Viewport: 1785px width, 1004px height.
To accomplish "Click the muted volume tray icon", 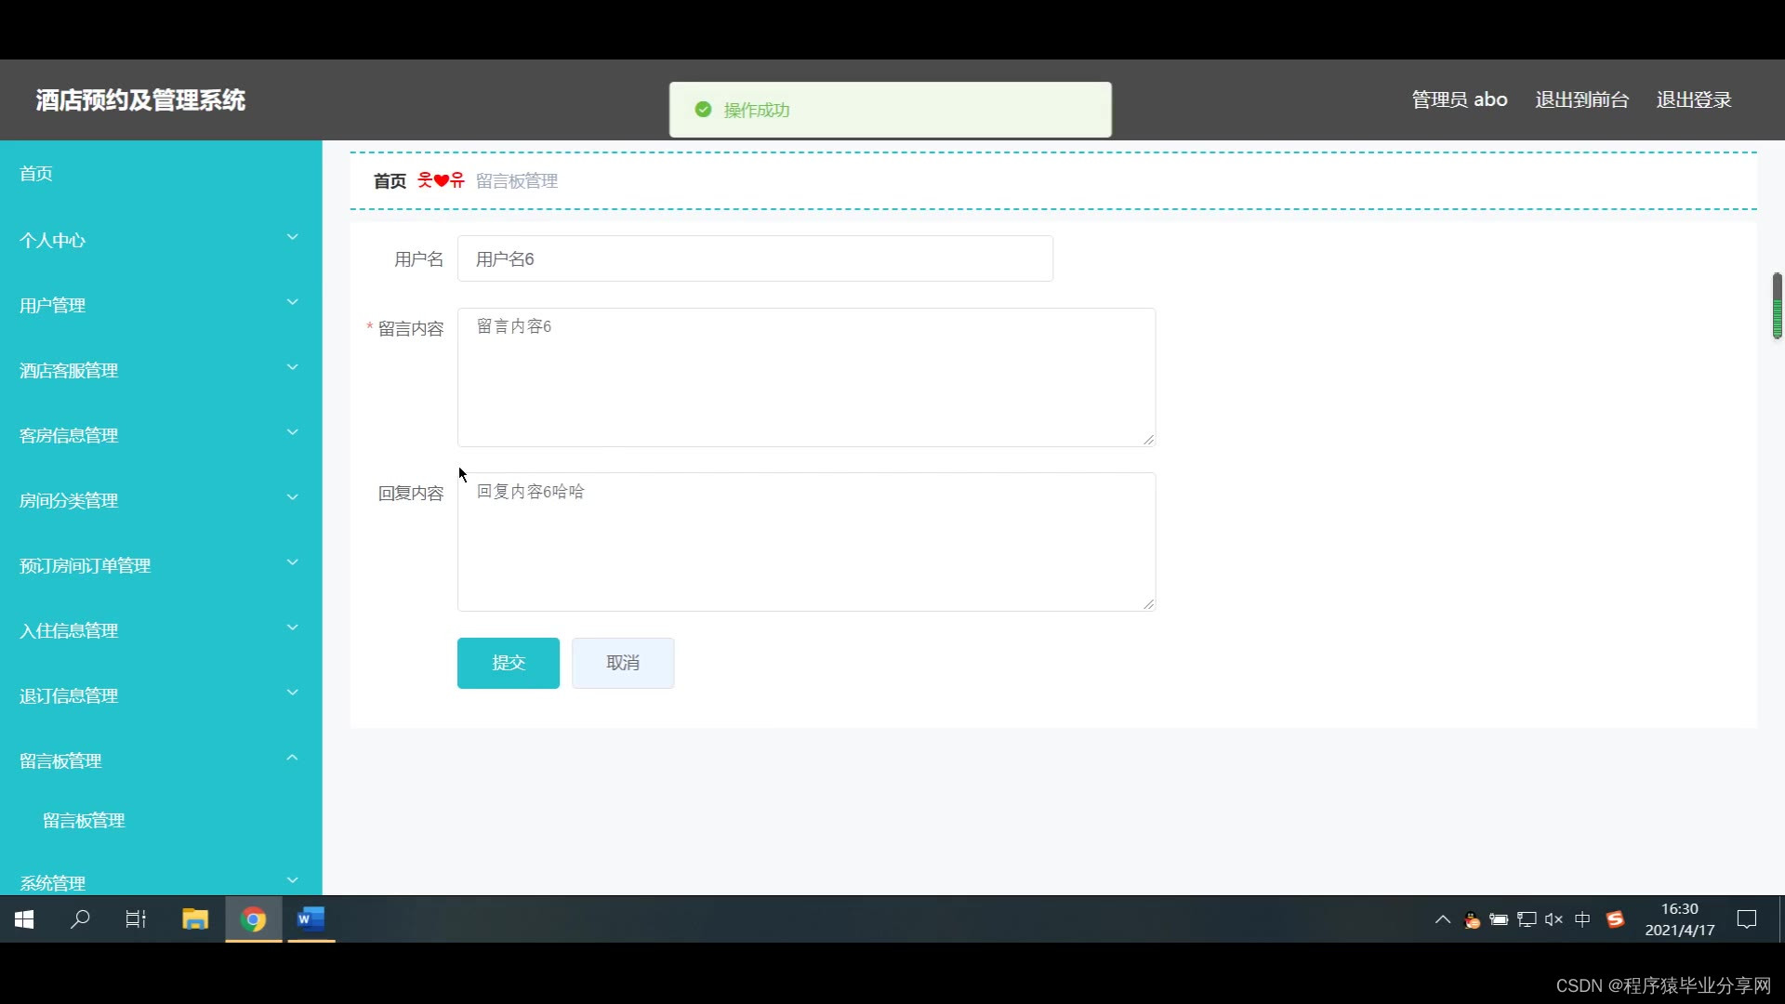I will click(x=1554, y=919).
